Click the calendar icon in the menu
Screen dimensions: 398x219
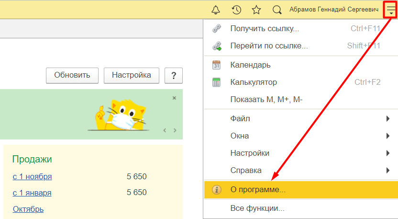[217, 65]
